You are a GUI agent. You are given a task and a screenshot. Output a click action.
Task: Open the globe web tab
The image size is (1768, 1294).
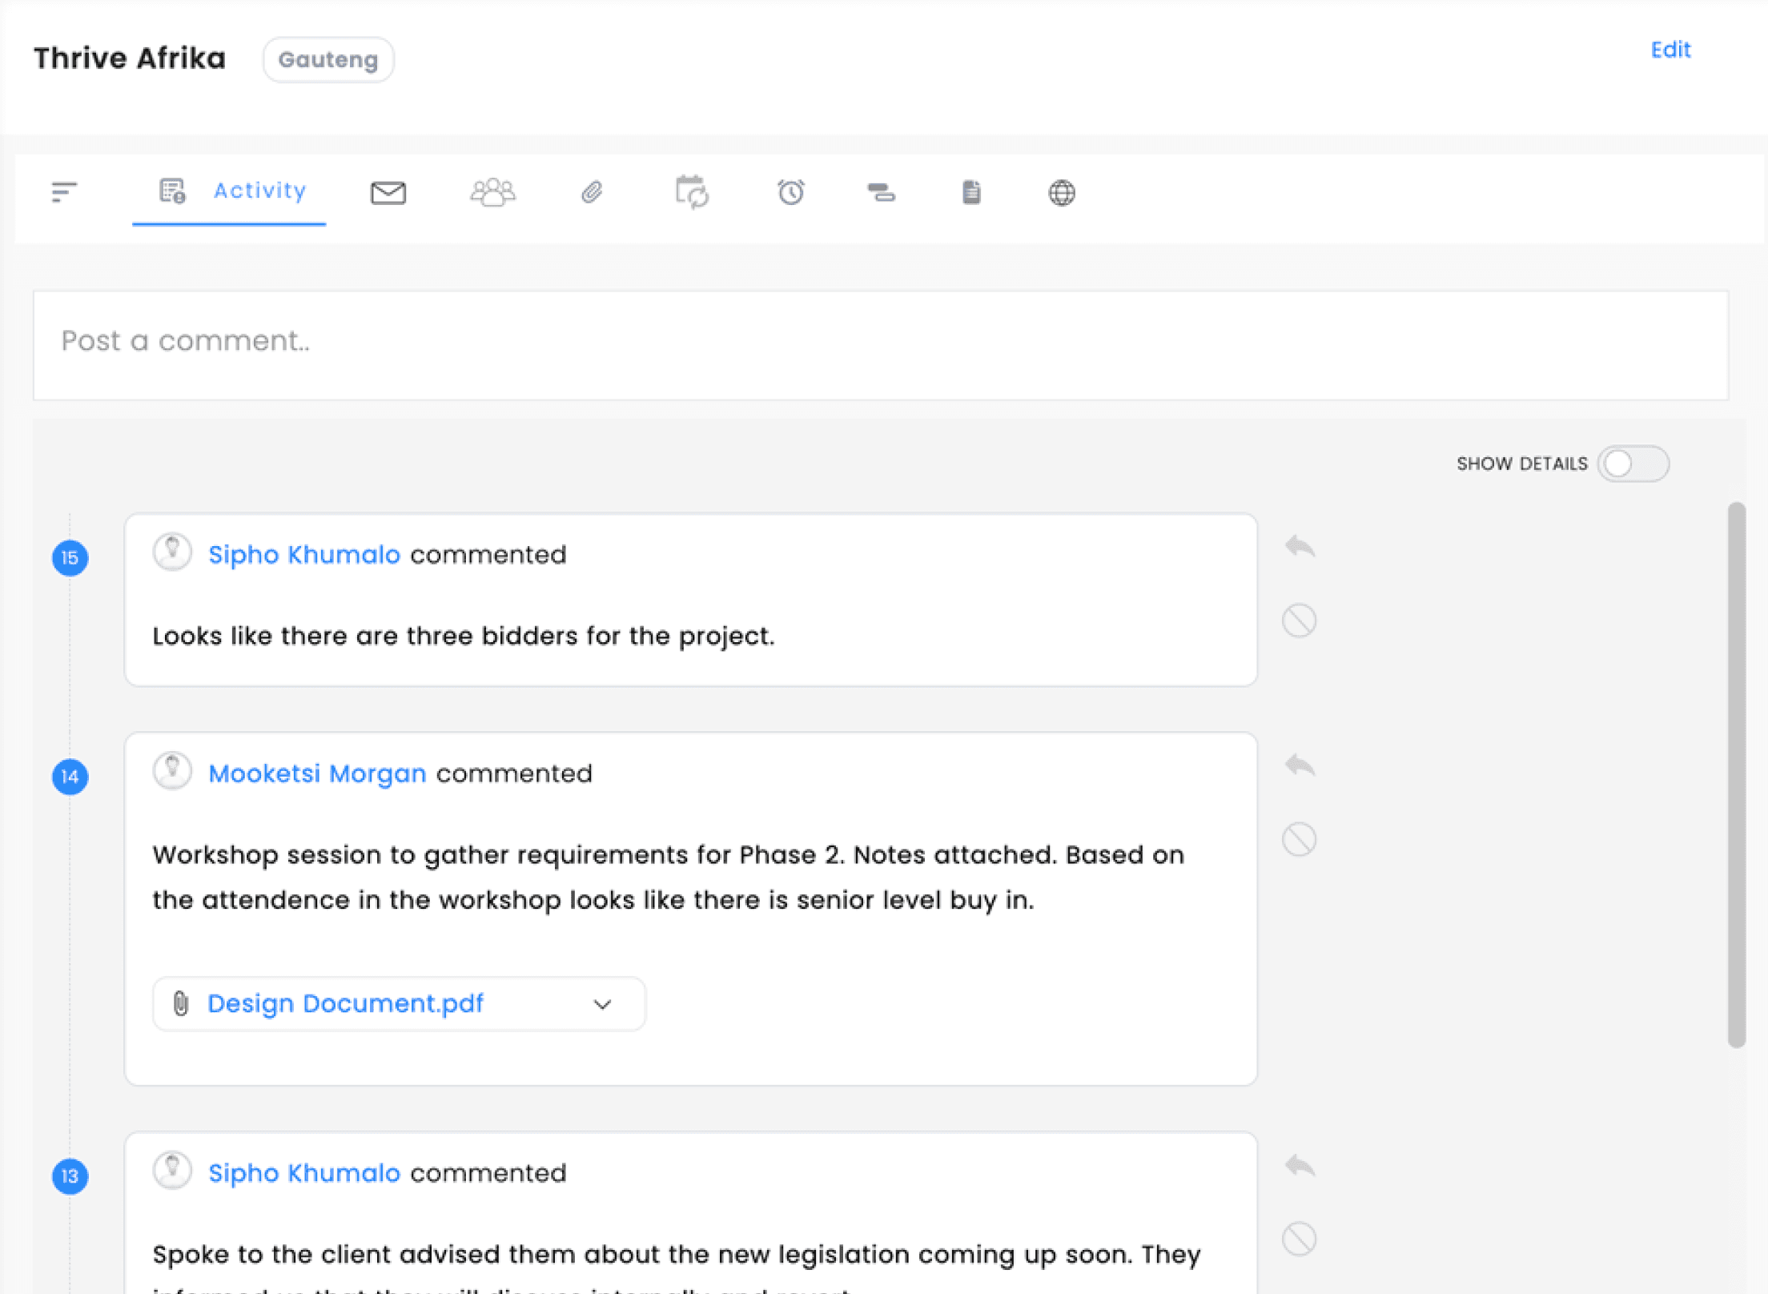[1061, 193]
